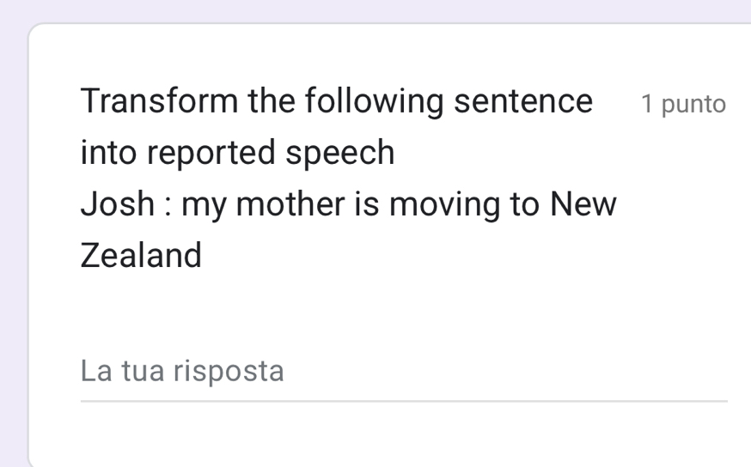Click the word 'punto' in the points label
This screenshot has height=467, width=751.
click(x=694, y=105)
